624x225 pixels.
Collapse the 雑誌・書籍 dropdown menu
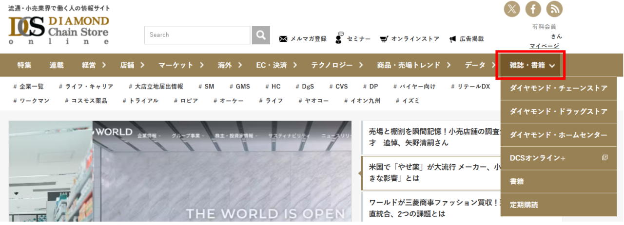[530, 65]
